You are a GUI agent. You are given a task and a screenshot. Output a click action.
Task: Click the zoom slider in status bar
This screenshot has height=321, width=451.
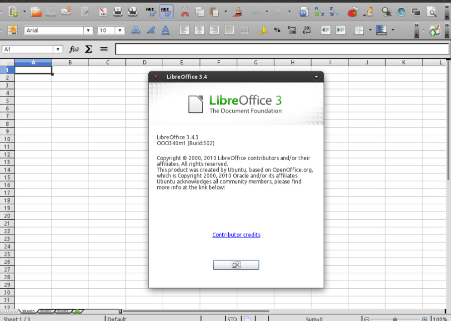click(x=395, y=319)
